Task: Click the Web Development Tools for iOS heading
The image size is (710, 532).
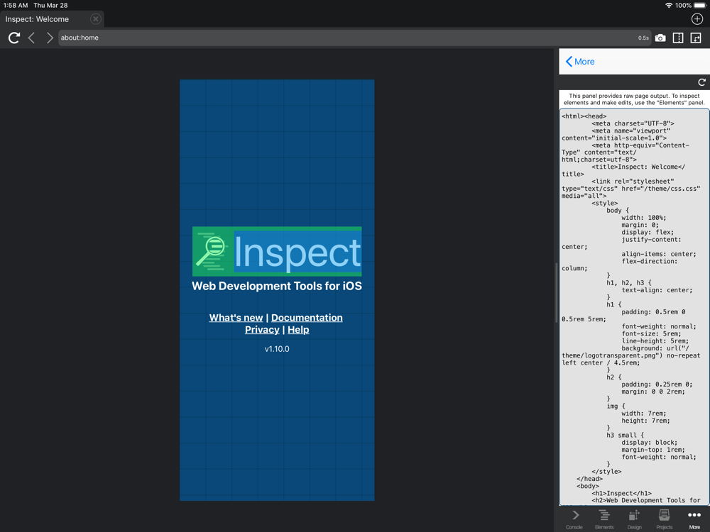Action: tap(277, 286)
